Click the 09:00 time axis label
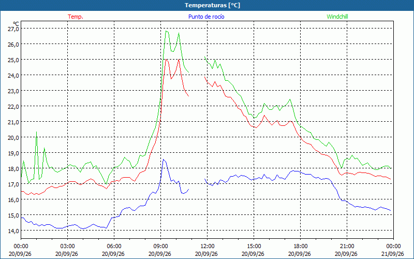Image resolution: width=414 pixels, height=259 pixels. coord(160,247)
